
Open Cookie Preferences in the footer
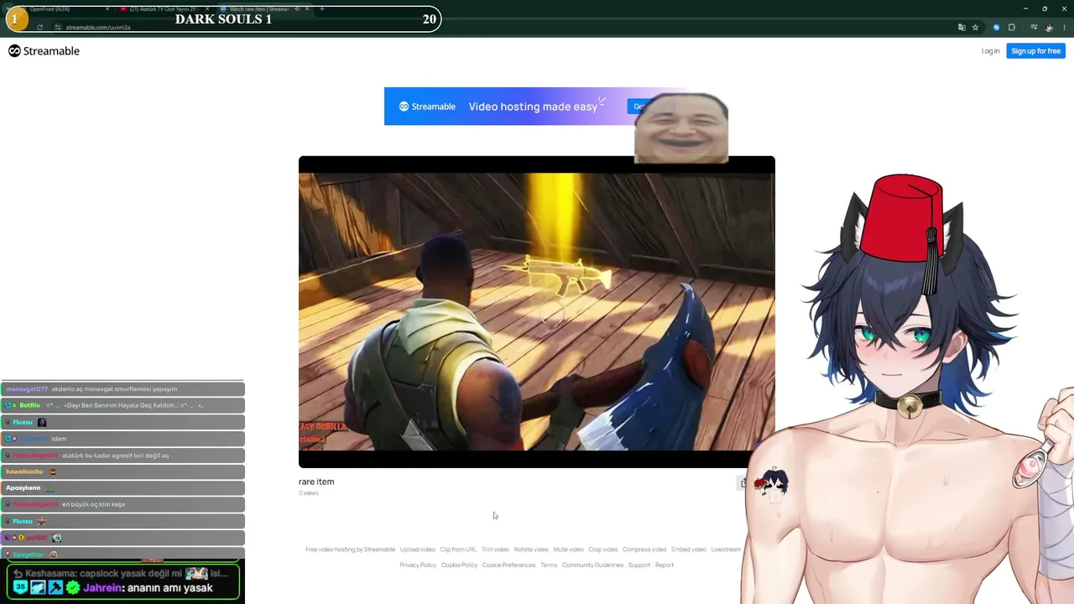(508, 565)
